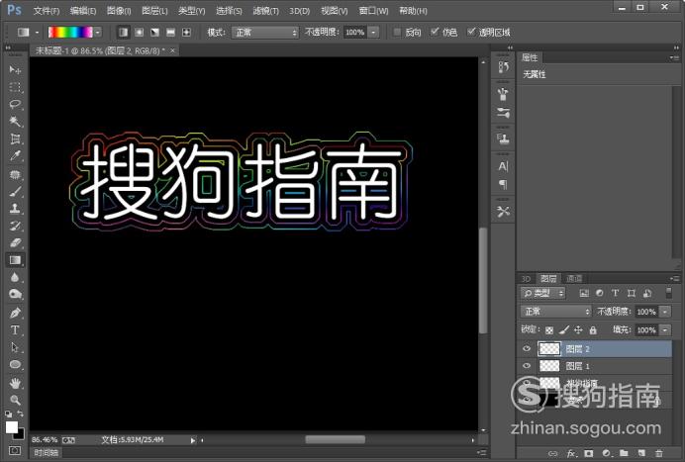The width and height of the screenshot is (685, 462).
Task: Select the Brush tool
Action: pos(15,191)
